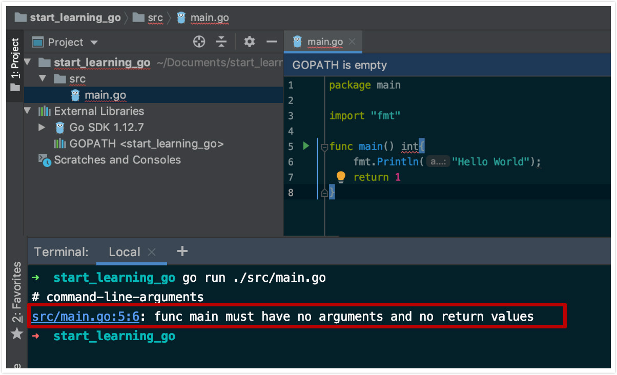Close the Local terminal tab
The height and width of the screenshot is (375, 617).
point(152,252)
